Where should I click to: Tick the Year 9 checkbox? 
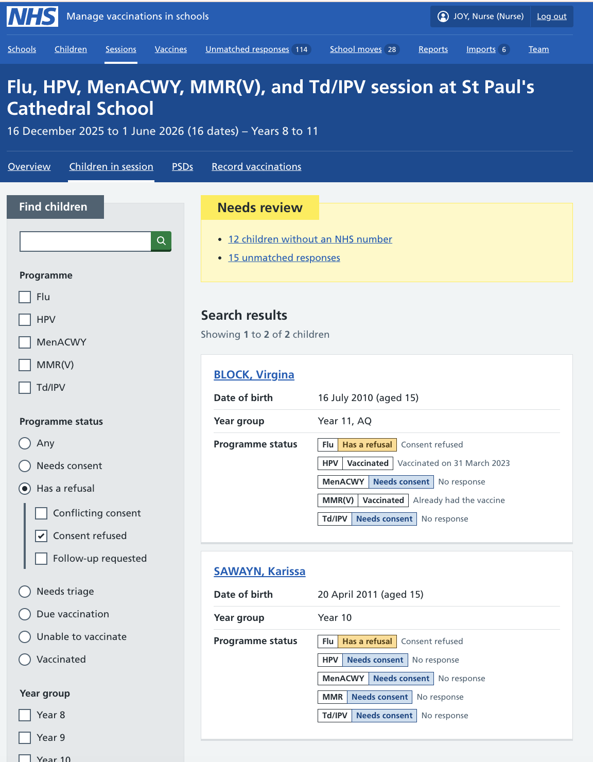pos(25,738)
